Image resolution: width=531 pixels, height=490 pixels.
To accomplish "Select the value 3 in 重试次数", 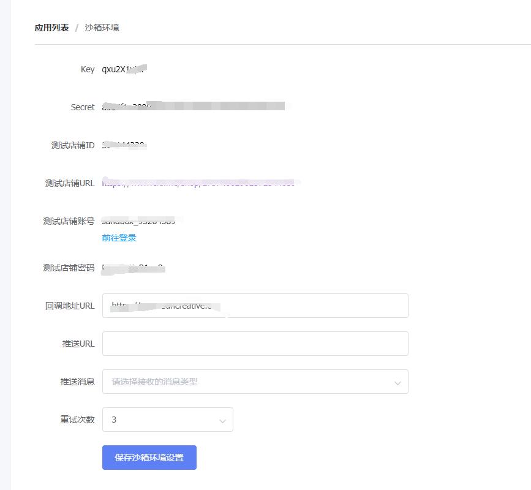I will click(115, 420).
